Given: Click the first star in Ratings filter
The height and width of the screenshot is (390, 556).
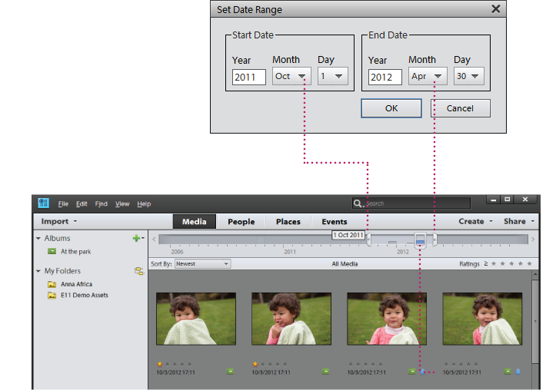Looking at the screenshot, I should [x=495, y=264].
